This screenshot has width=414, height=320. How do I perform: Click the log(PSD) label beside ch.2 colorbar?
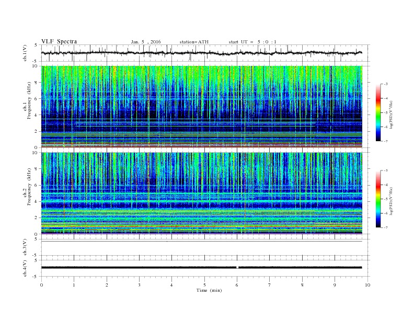[392, 201]
